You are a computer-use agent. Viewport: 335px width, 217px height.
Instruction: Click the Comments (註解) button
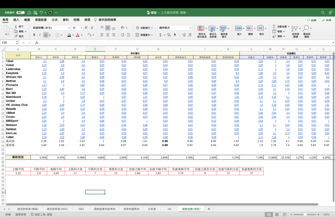coord(312,20)
